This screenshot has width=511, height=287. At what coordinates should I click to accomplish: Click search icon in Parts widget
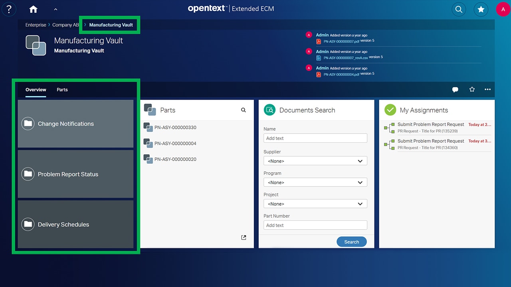coord(244,110)
